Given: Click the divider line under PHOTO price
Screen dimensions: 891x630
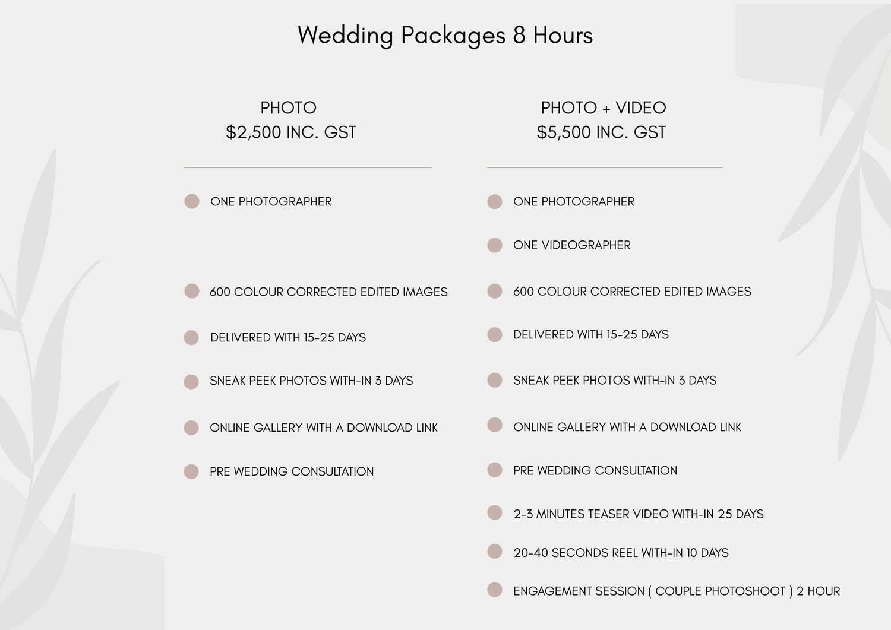Looking at the screenshot, I should pyautogui.click(x=308, y=168).
